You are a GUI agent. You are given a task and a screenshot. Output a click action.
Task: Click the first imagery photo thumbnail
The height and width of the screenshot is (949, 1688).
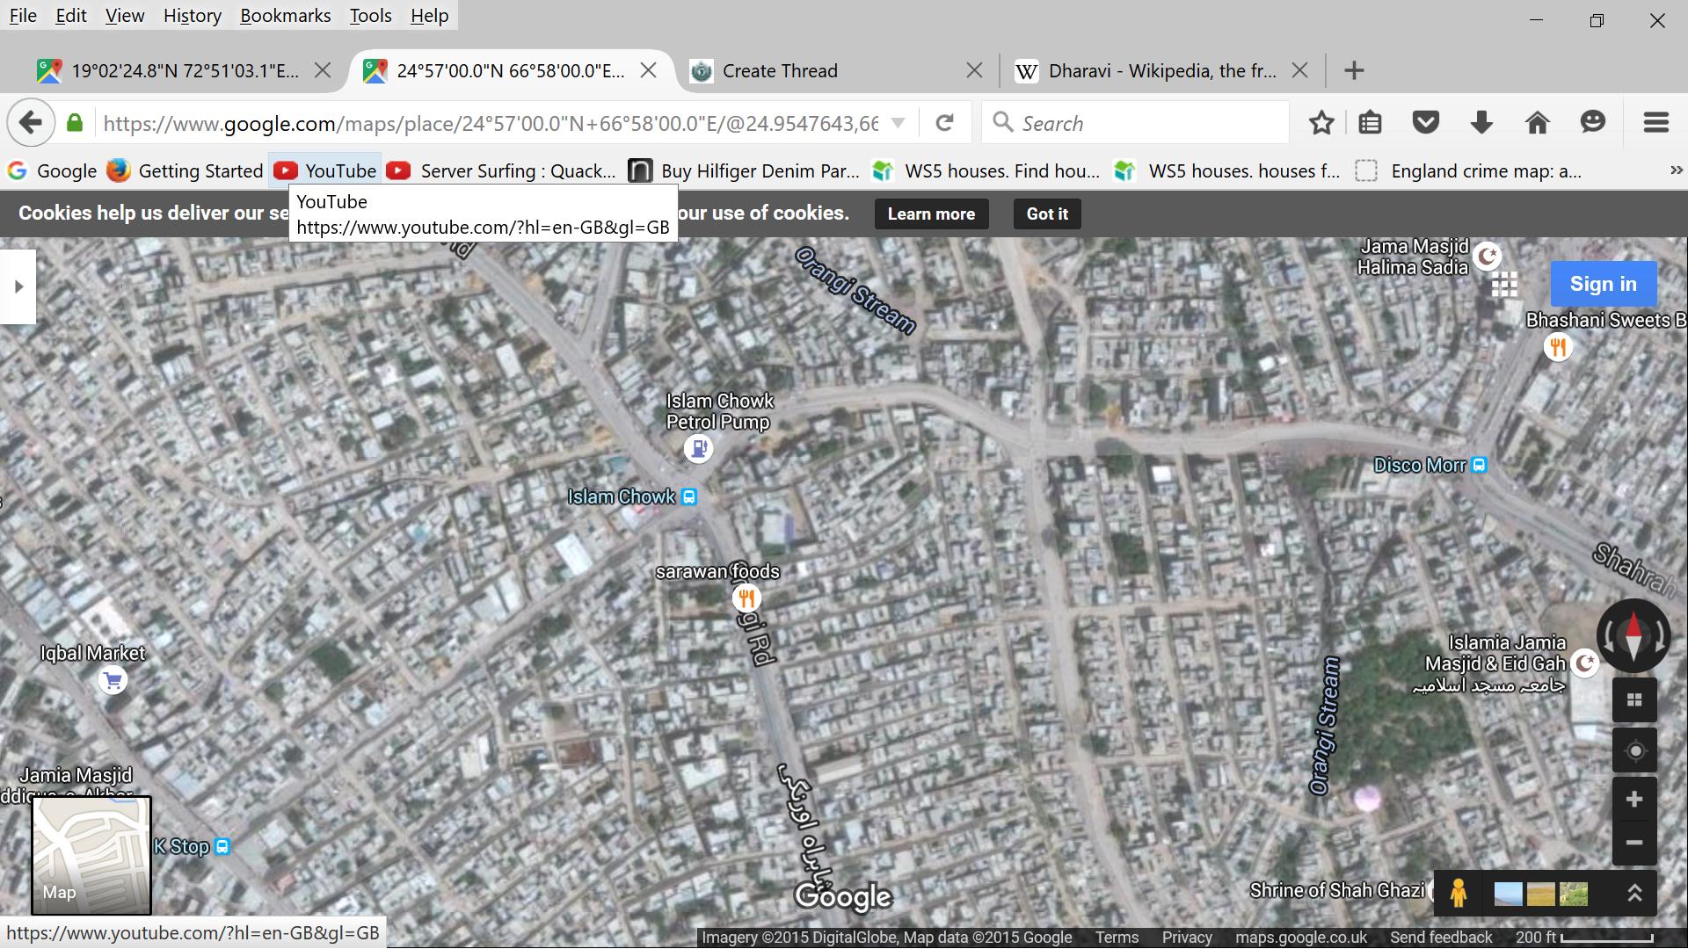click(x=1508, y=895)
